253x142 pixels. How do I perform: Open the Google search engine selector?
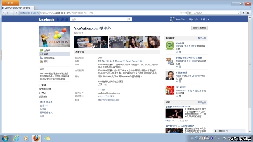(191, 13)
